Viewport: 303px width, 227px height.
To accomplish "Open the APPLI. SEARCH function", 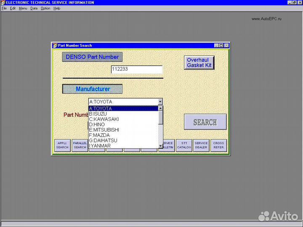I will 62,145.
